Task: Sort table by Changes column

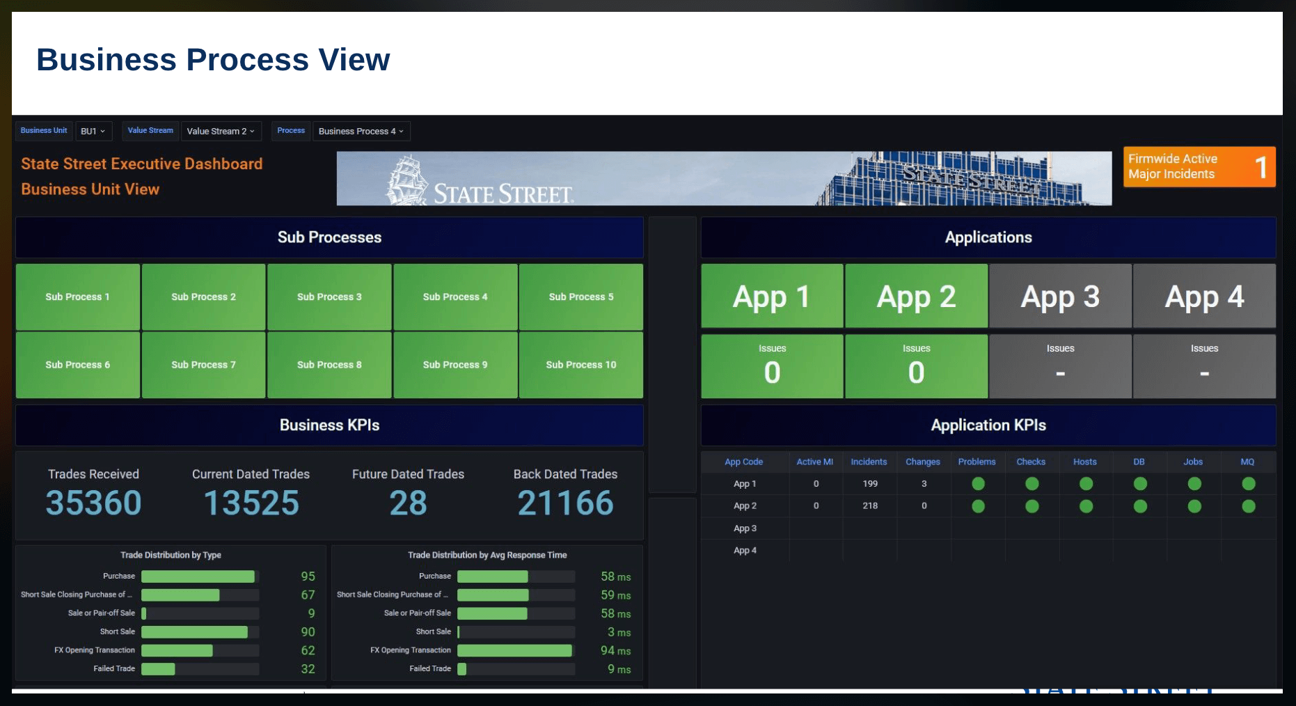Action: click(x=922, y=462)
